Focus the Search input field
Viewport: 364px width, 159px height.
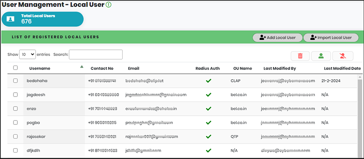click(95, 55)
